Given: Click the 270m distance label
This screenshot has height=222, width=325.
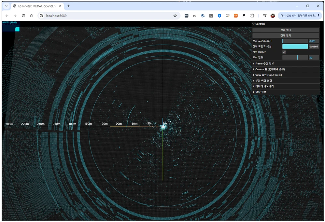Looking at the screenshot, I should pyautogui.click(x=25, y=124).
